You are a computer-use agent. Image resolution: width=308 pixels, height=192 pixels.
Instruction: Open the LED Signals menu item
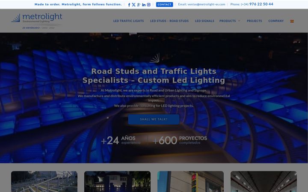[204, 21]
